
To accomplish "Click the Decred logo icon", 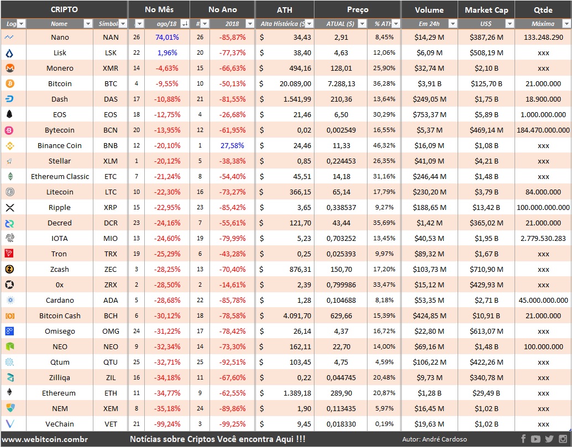I will pos(10,223).
